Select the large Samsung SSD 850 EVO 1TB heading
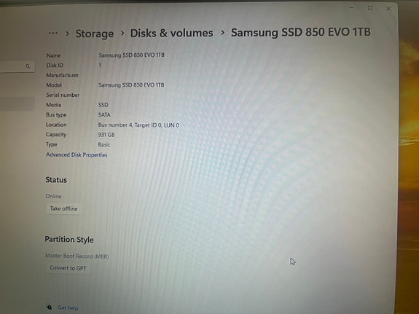The width and height of the screenshot is (419, 314). 301,32
